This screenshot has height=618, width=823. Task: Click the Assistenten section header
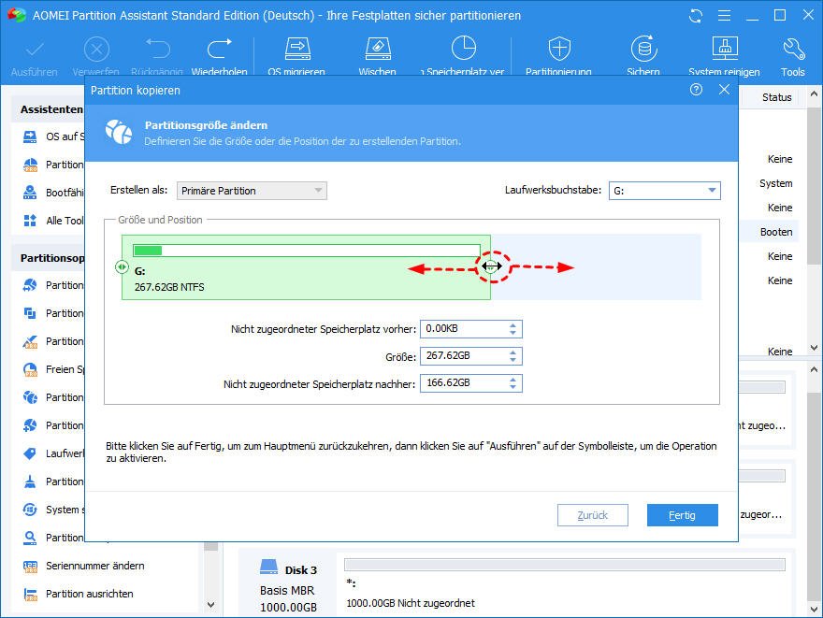[x=51, y=109]
